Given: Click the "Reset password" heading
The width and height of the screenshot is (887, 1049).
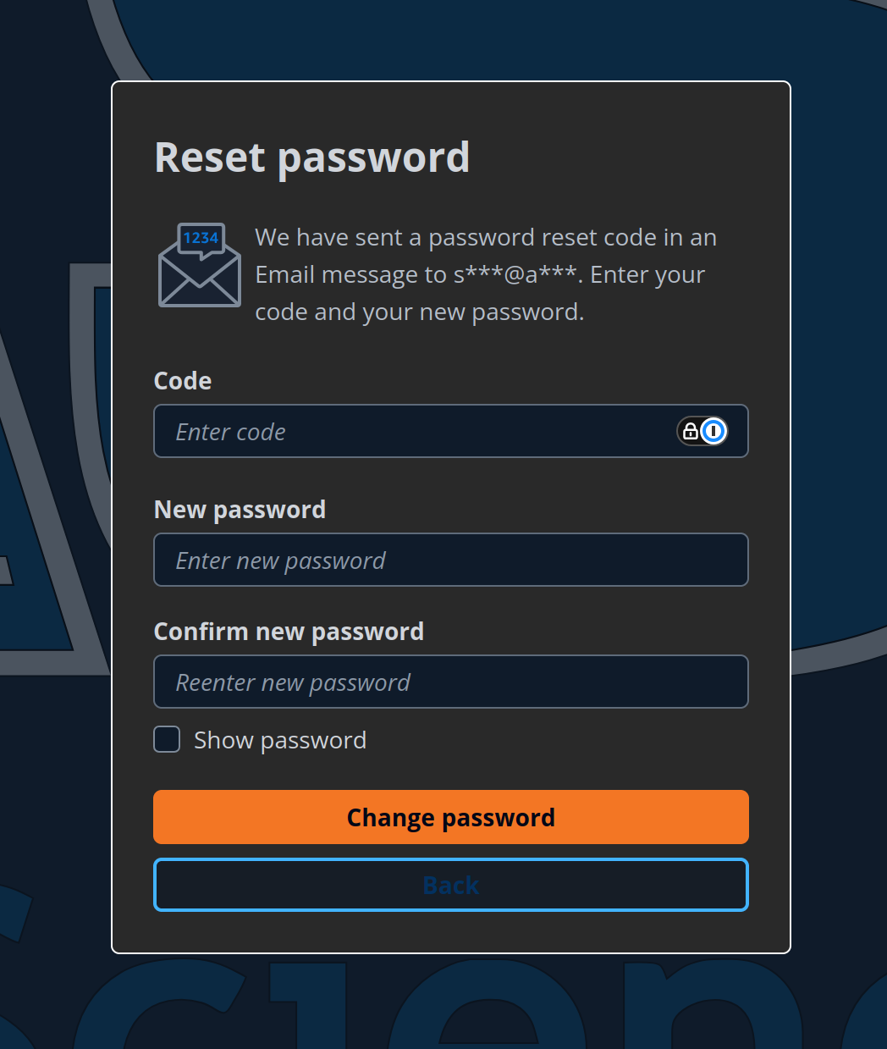Looking at the screenshot, I should (312, 157).
